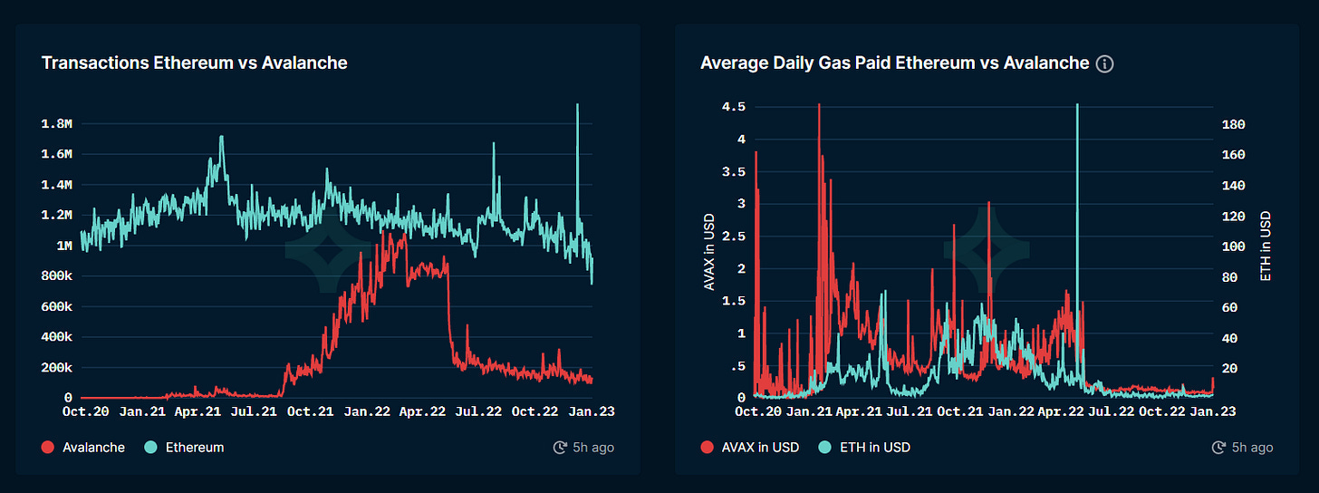Click the 120 value on ETH axis
The height and width of the screenshot is (493, 1319).
[1235, 217]
